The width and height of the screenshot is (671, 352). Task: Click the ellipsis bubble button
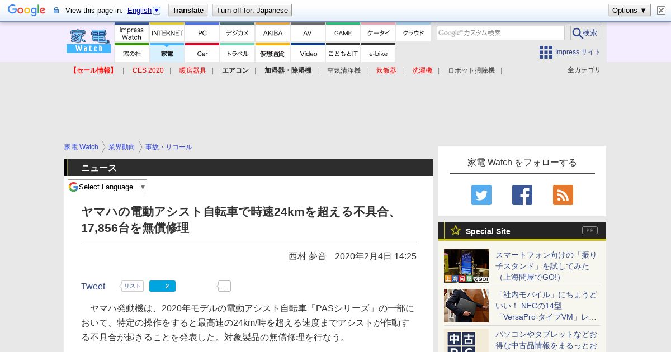[x=224, y=286]
